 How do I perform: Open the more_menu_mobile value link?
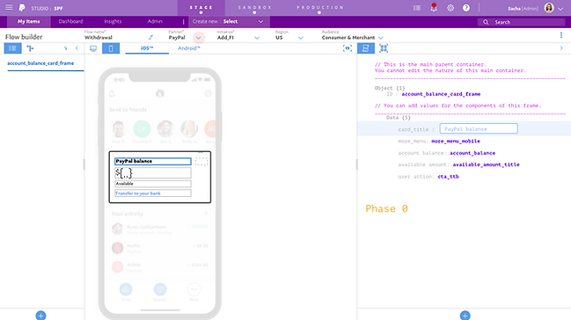pos(456,142)
